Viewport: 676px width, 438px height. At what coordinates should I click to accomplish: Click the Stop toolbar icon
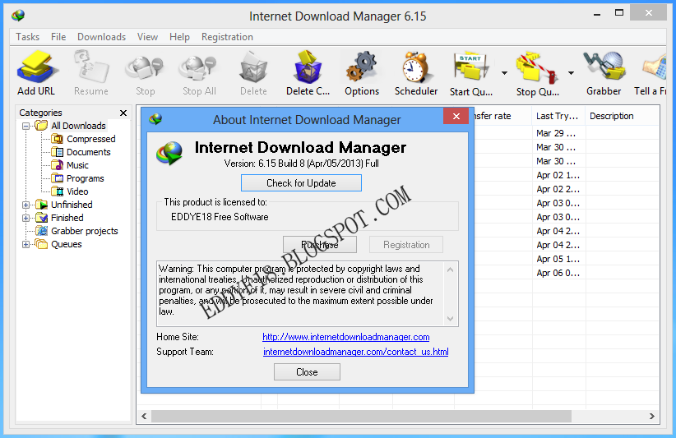(145, 67)
